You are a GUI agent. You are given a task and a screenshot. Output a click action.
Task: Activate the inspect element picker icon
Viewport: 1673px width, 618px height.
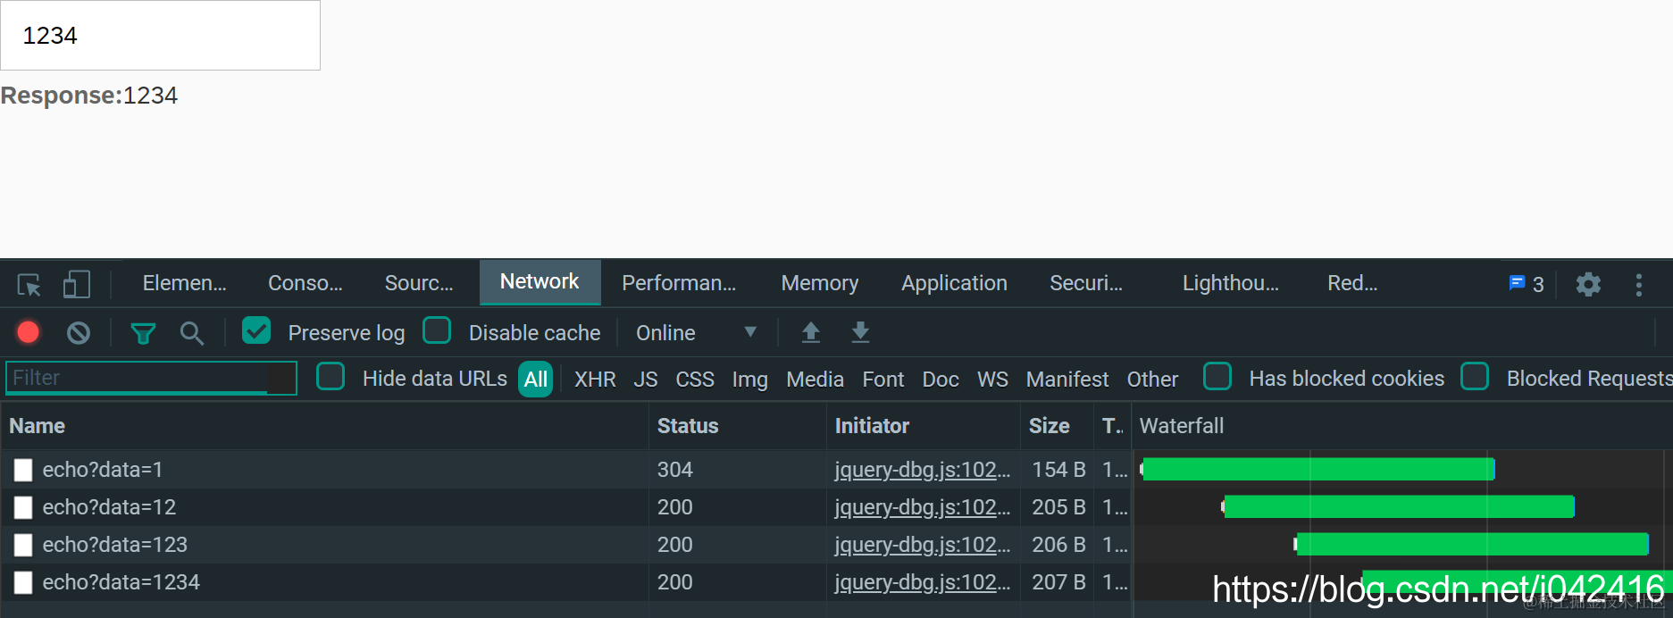[29, 285]
